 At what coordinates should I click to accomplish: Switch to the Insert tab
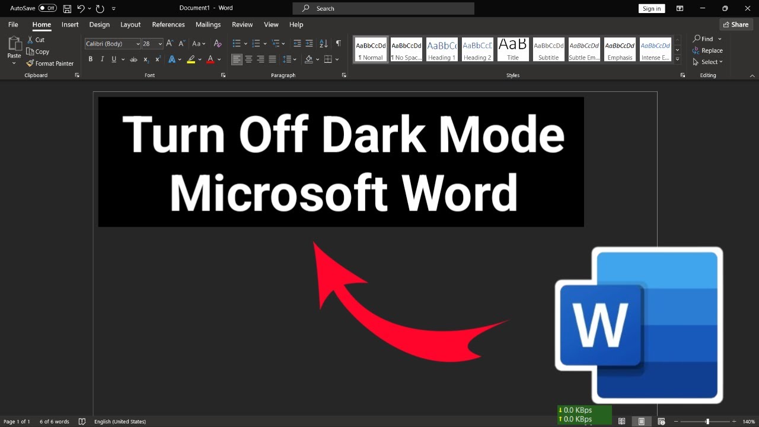click(x=70, y=24)
